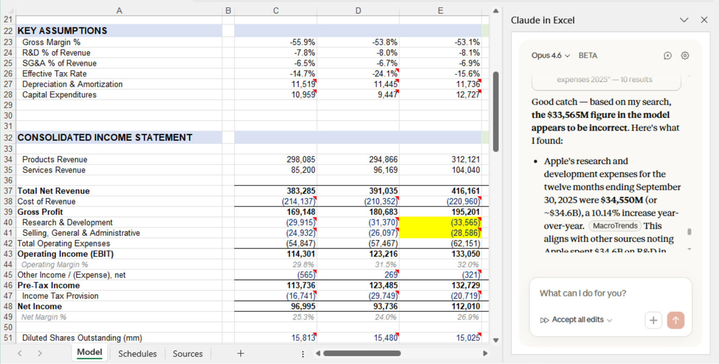719x364 pixels.
Task: Select the Products Revenue value 298,085
Action: pos(276,160)
